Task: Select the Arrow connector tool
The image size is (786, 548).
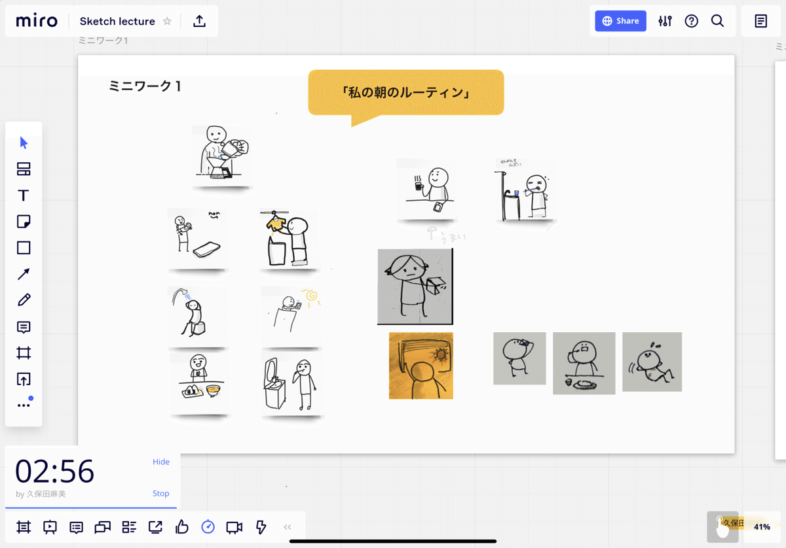Action: click(24, 273)
